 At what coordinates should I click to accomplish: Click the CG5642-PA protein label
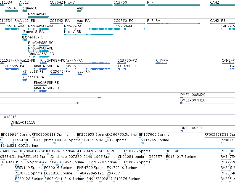pos(60,72)
